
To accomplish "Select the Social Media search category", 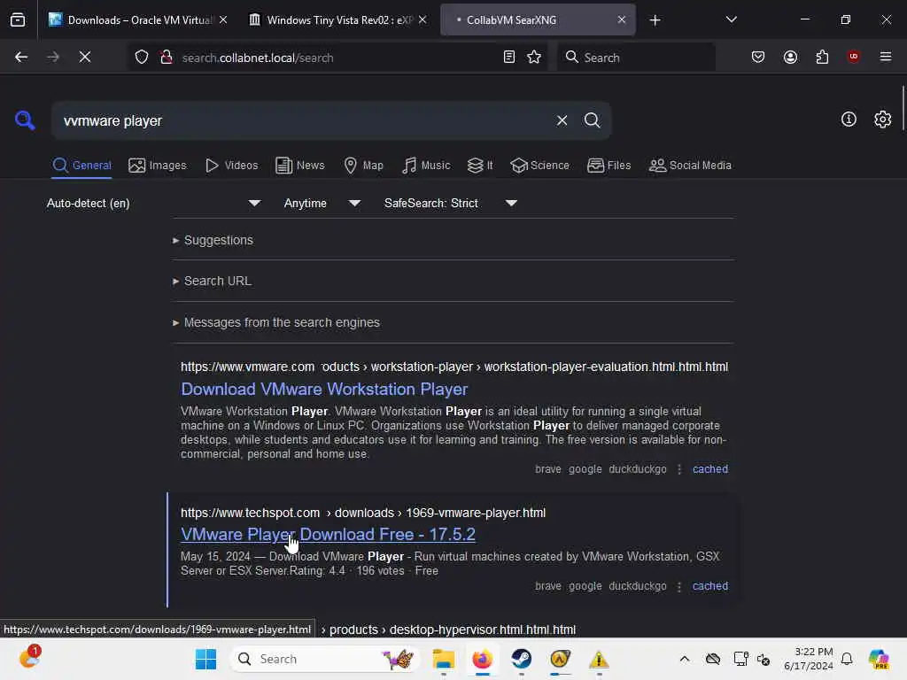I will point(690,166).
